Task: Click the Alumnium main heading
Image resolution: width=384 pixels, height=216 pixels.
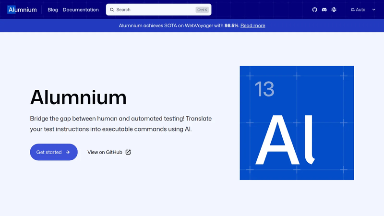Action: click(78, 97)
